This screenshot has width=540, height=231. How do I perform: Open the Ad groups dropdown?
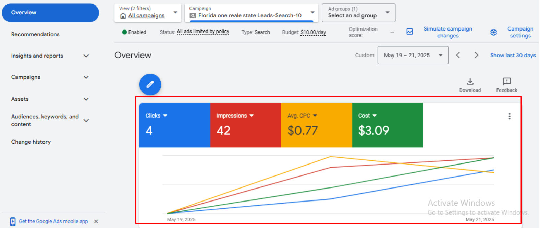tap(358, 13)
